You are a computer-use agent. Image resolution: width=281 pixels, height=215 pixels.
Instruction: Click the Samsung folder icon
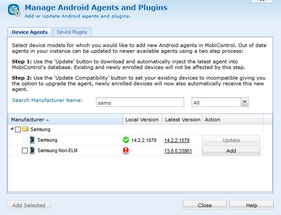(x=25, y=130)
